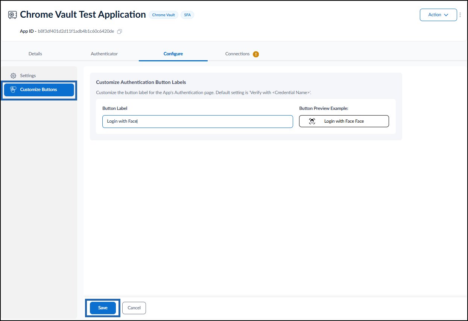Click the Button Preview Example label

pyautogui.click(x=324, y=108)
